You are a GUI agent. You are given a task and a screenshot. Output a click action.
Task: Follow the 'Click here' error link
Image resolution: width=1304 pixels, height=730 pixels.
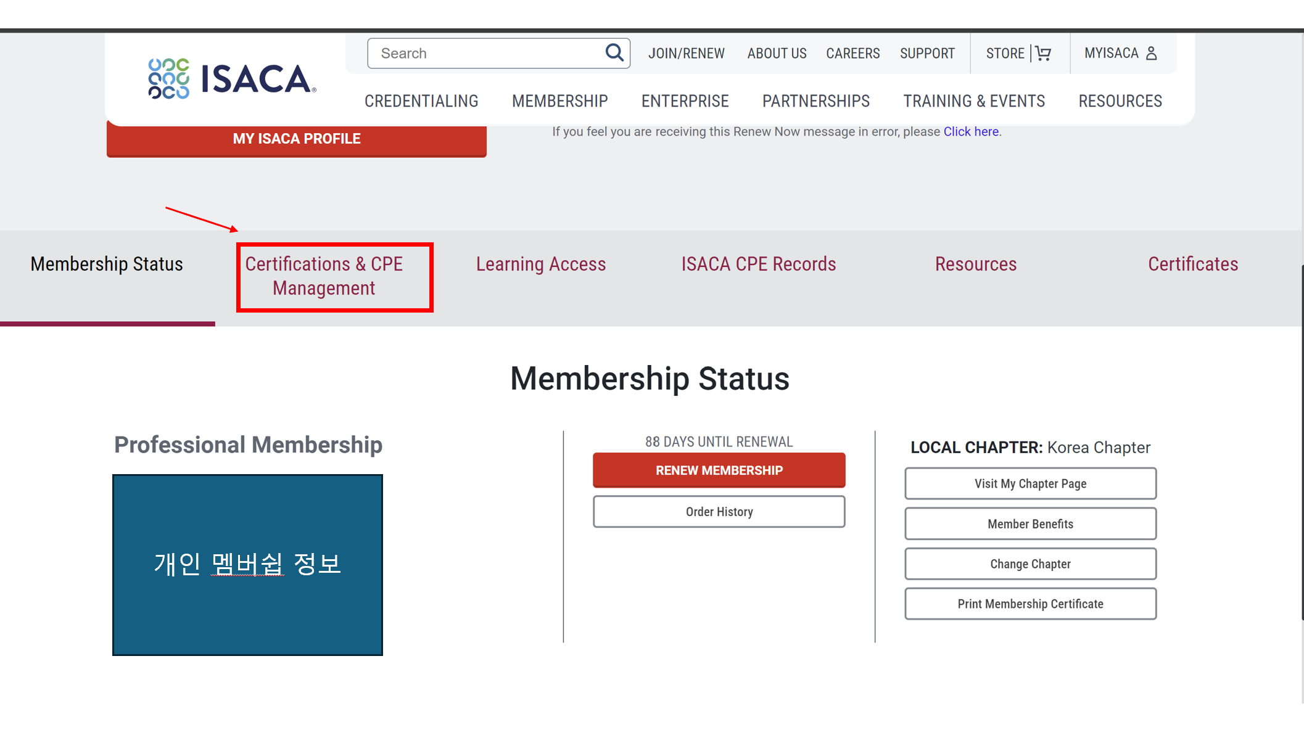click(971, 131)
